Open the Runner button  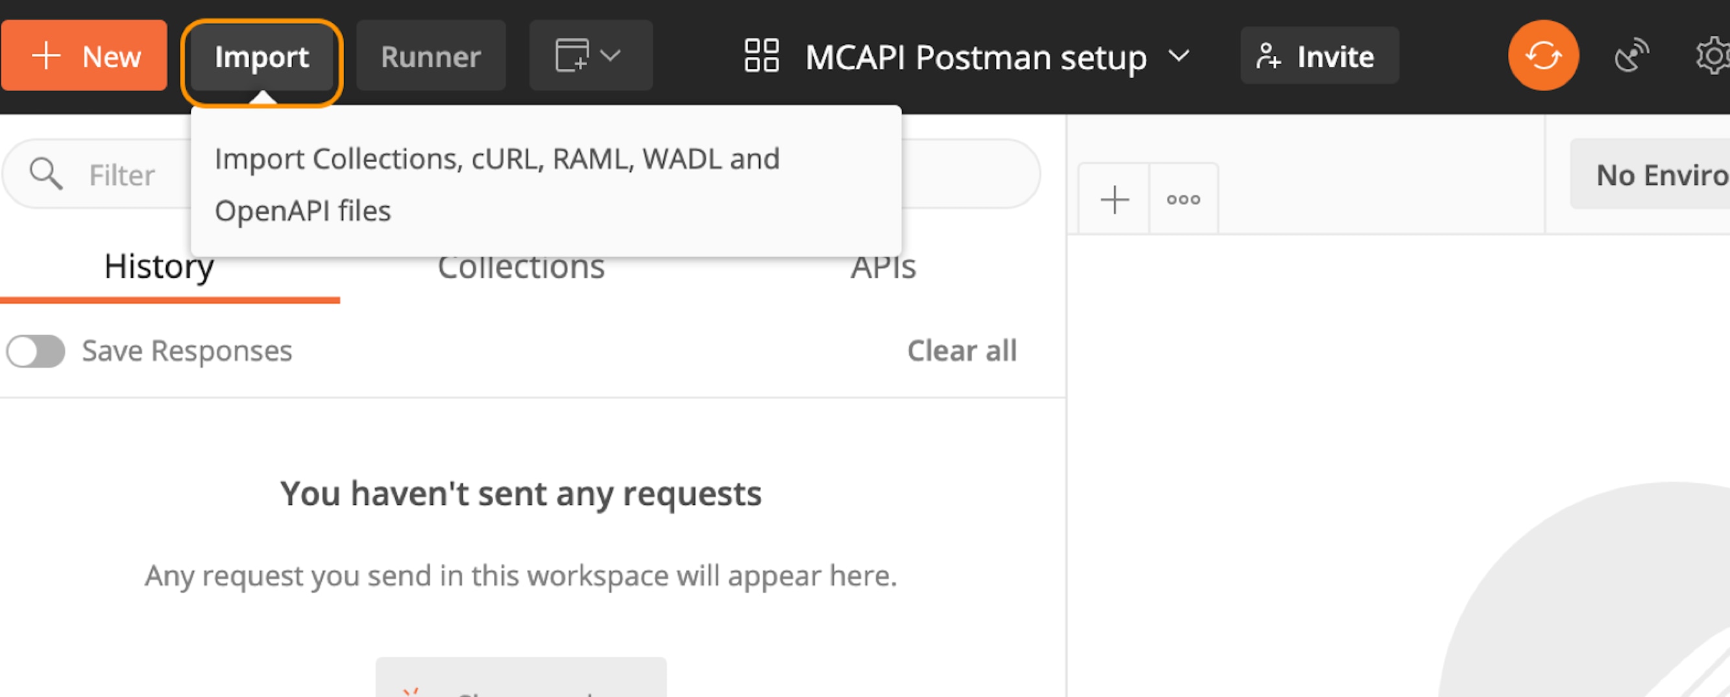coord(430,56)
